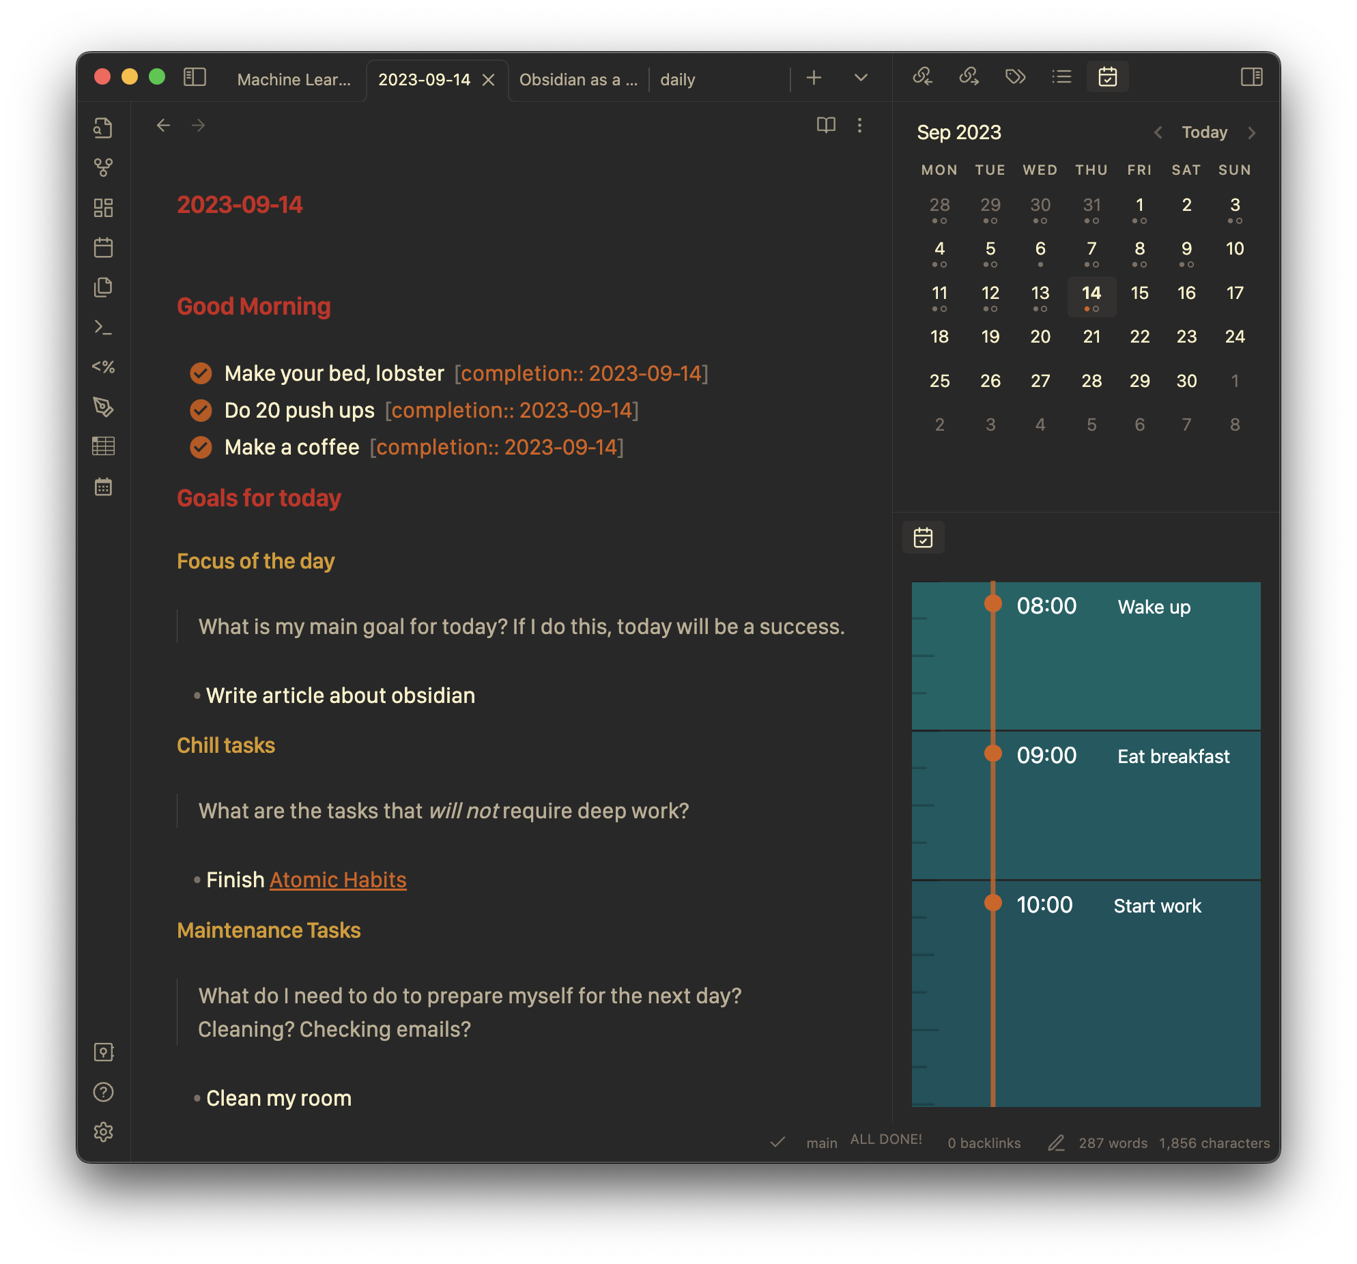This screenshot has width=1357, height=1264.
Task: Open the canvas icon in the left ribbon
Action: 103,207
